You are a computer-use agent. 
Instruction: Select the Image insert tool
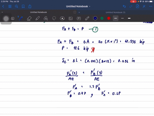[71, 18]
